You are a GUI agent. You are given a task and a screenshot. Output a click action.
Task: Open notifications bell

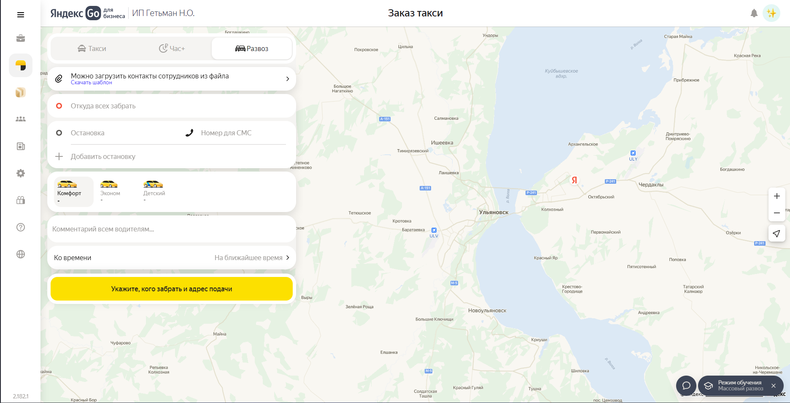pos(754,13)
